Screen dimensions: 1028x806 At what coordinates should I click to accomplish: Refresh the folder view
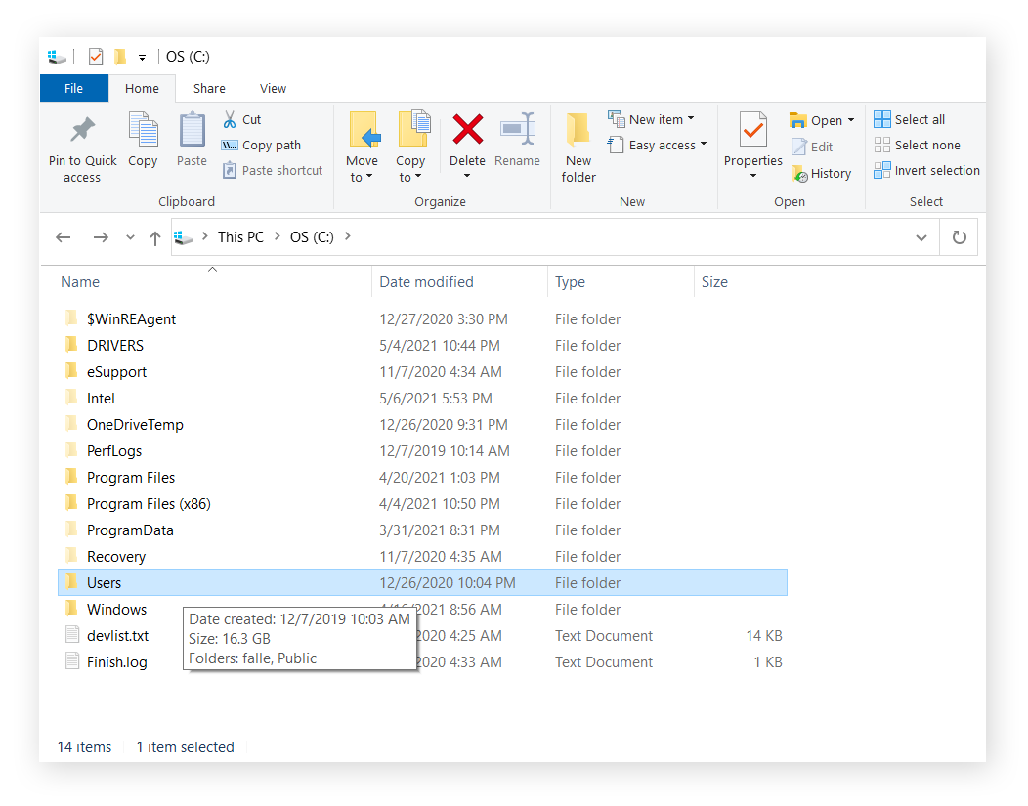[959, 236]
